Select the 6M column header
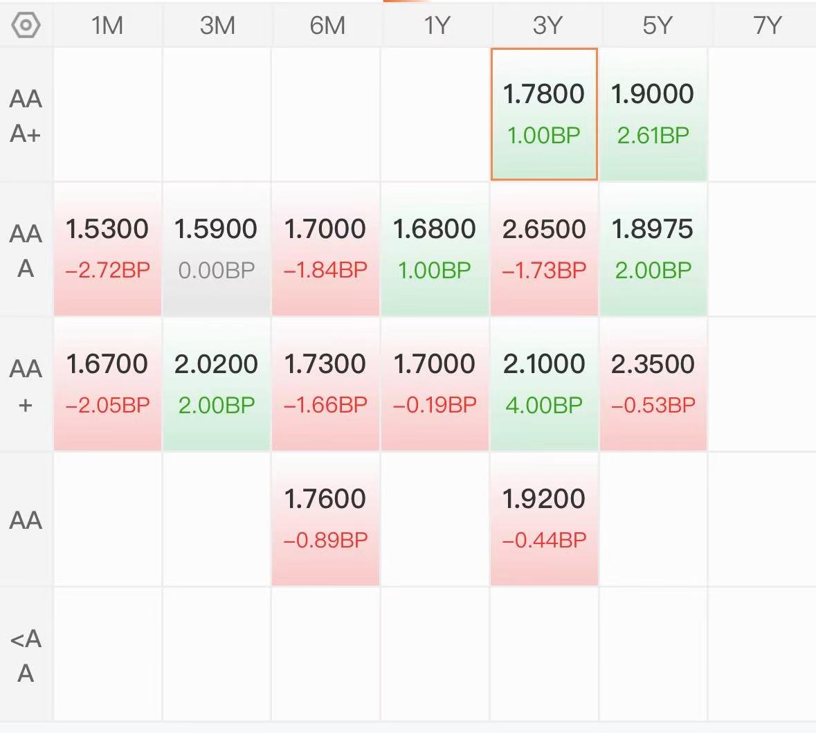This screenshot has height=733, width=816. coord(327,26)
